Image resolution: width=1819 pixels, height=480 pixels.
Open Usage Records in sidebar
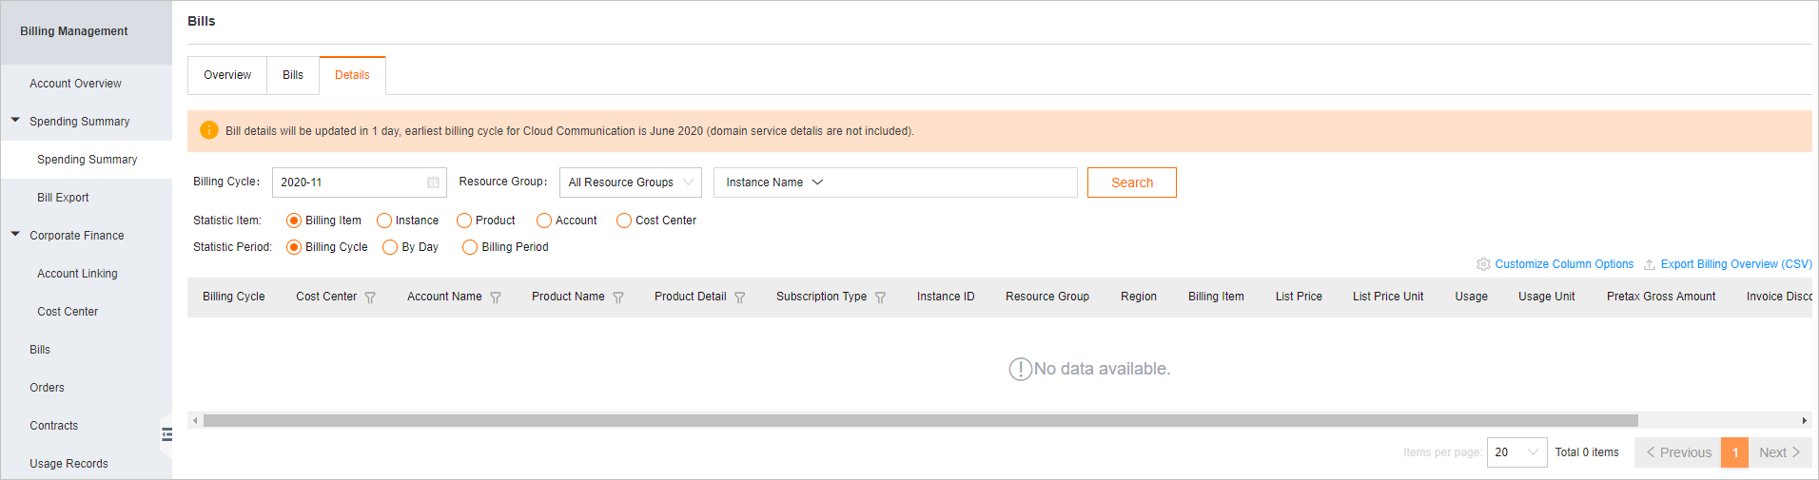[68, 464]
